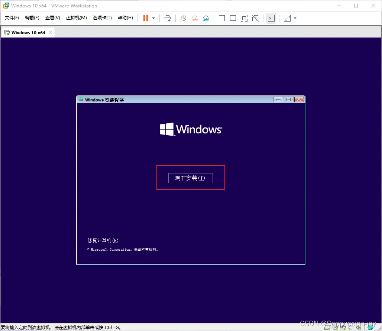Open the 虚拟机(M) menu
The width and height of the screenshot is (382, 331).
[77, 18]
